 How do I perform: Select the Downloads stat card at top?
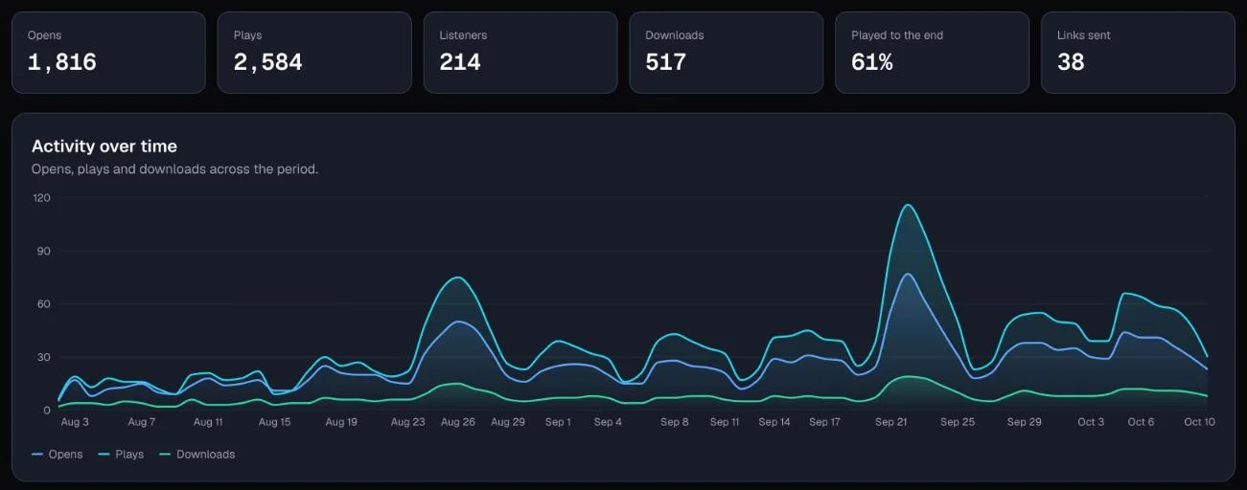tap(727, 53)
